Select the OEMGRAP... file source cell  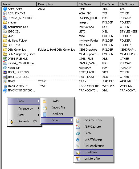[x=128, y=50]
